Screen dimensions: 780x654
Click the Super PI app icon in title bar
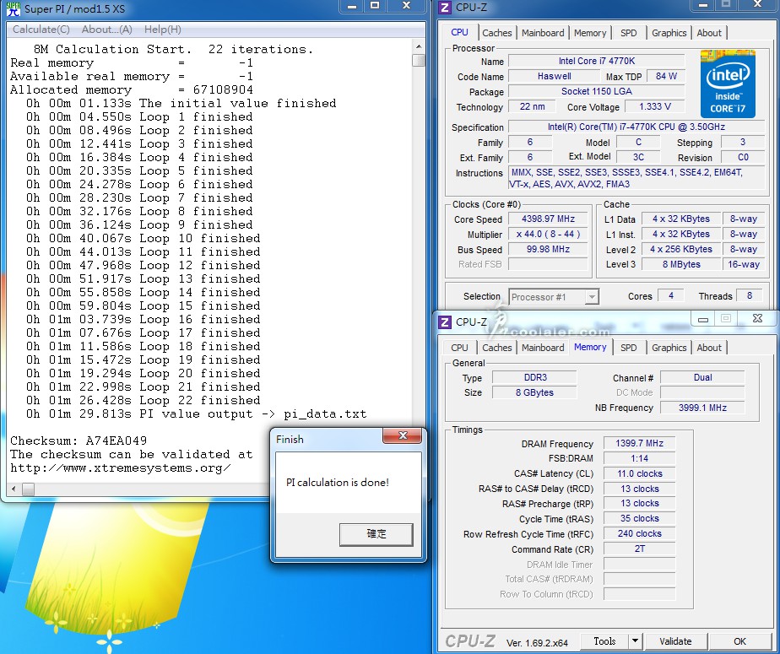tap(14, 8)
